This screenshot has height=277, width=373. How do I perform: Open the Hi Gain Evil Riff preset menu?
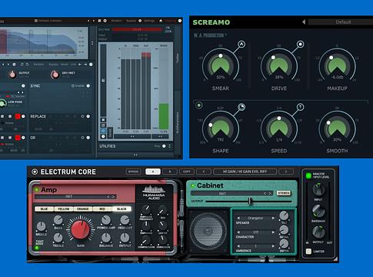(x=245, y=172)
